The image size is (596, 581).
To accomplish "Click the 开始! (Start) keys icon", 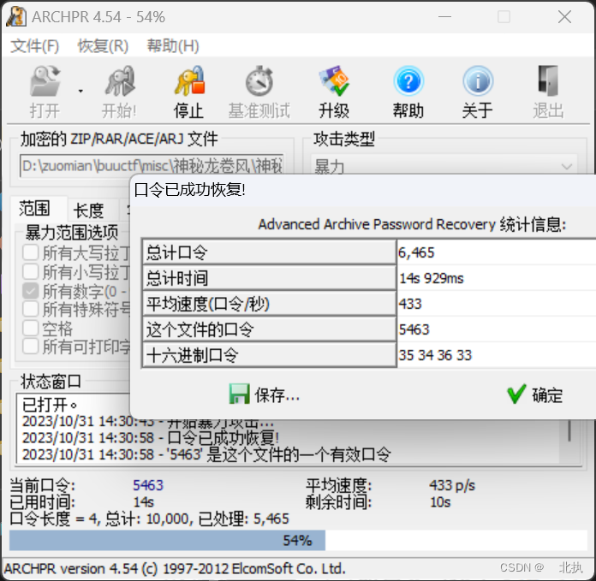I will [119, 81].
